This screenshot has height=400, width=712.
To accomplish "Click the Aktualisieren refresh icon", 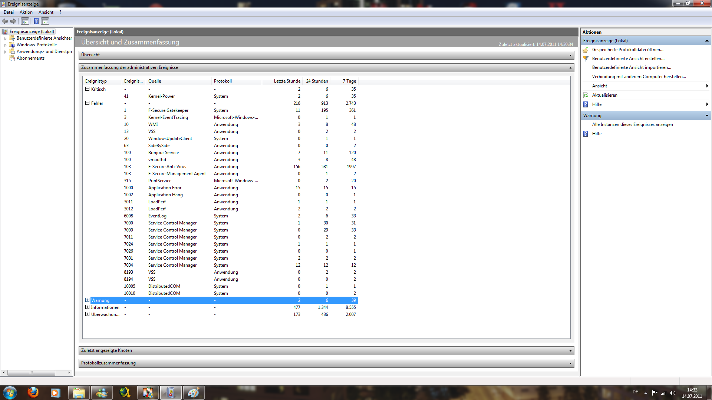I will click(586, 95).
